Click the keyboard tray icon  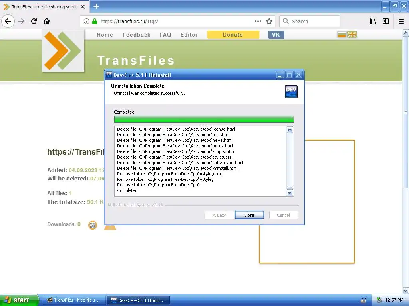(x=363, y=300)
